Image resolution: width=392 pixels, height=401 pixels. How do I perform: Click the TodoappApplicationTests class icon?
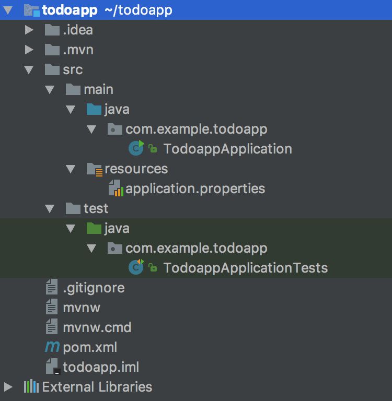coord(136,268)
